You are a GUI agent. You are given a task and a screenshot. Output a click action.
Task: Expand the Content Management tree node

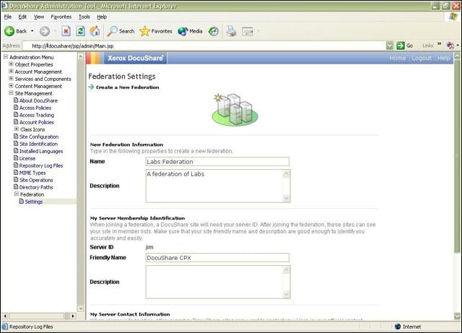(x=11, y=85)
